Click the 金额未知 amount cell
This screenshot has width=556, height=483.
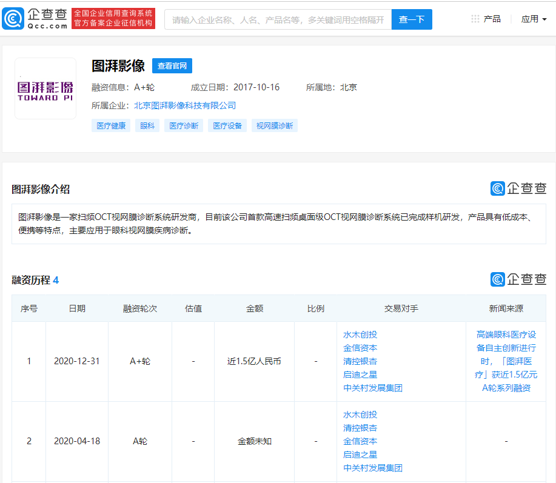pos(255,441)
